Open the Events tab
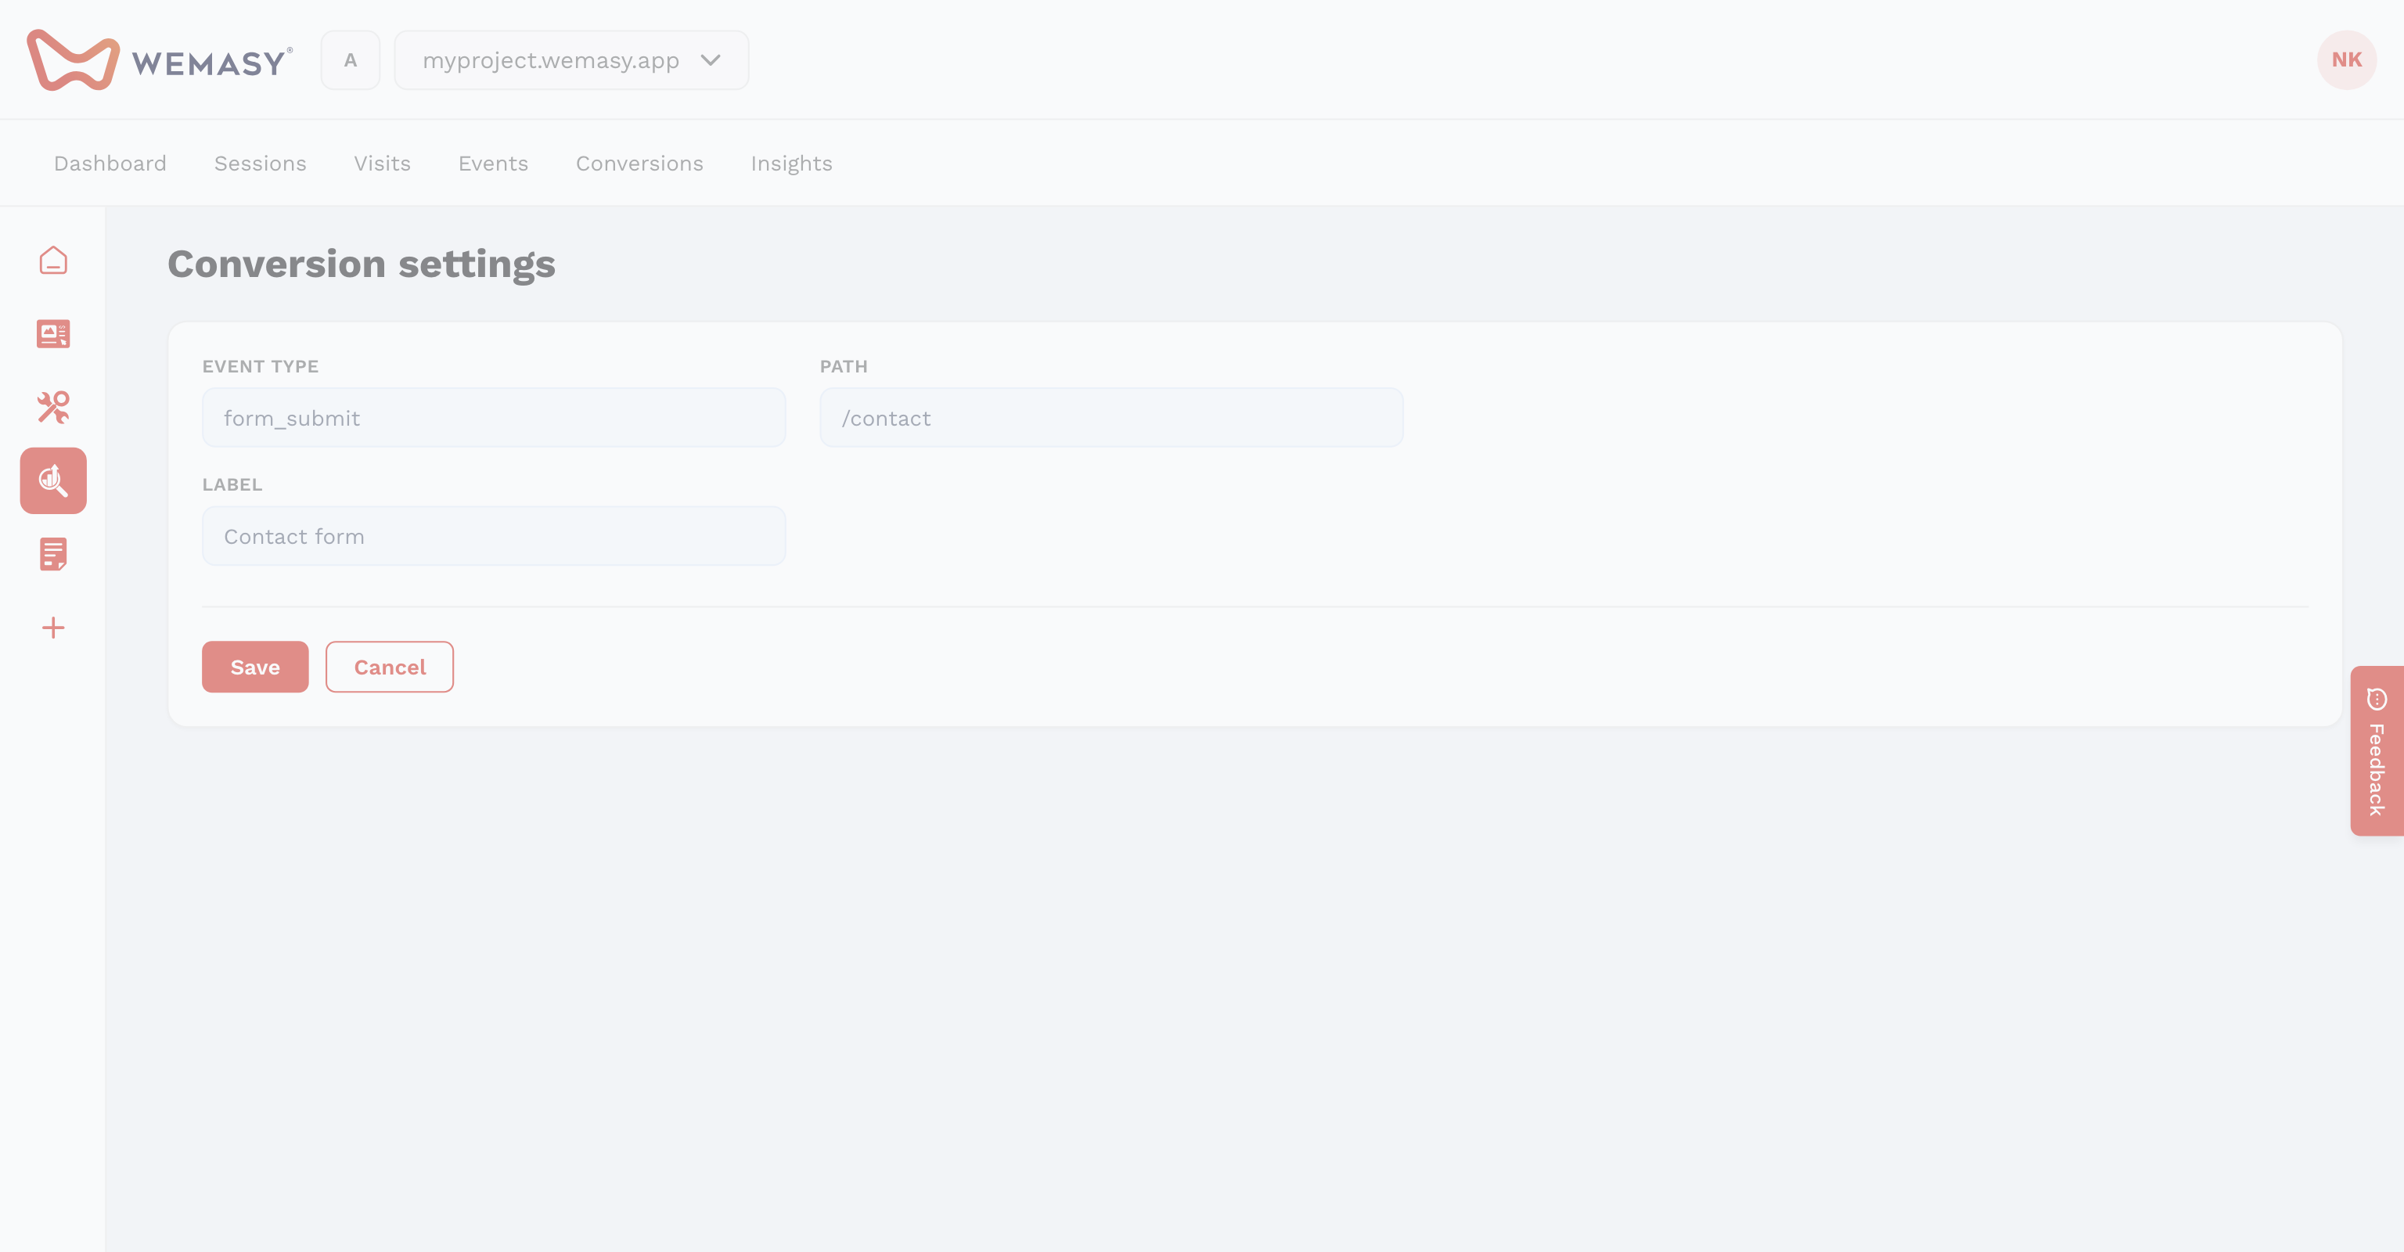This screenshot has height=1252, width=2404. tap(493, 164)
